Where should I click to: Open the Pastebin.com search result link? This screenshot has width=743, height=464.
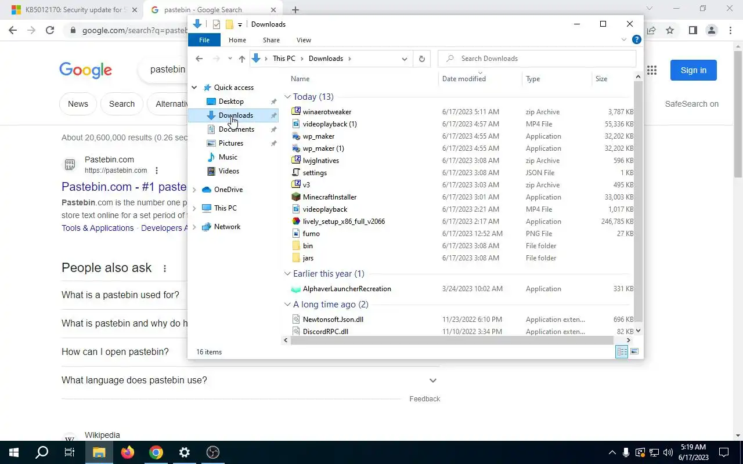pyautogui.click(x=124, y=187)
